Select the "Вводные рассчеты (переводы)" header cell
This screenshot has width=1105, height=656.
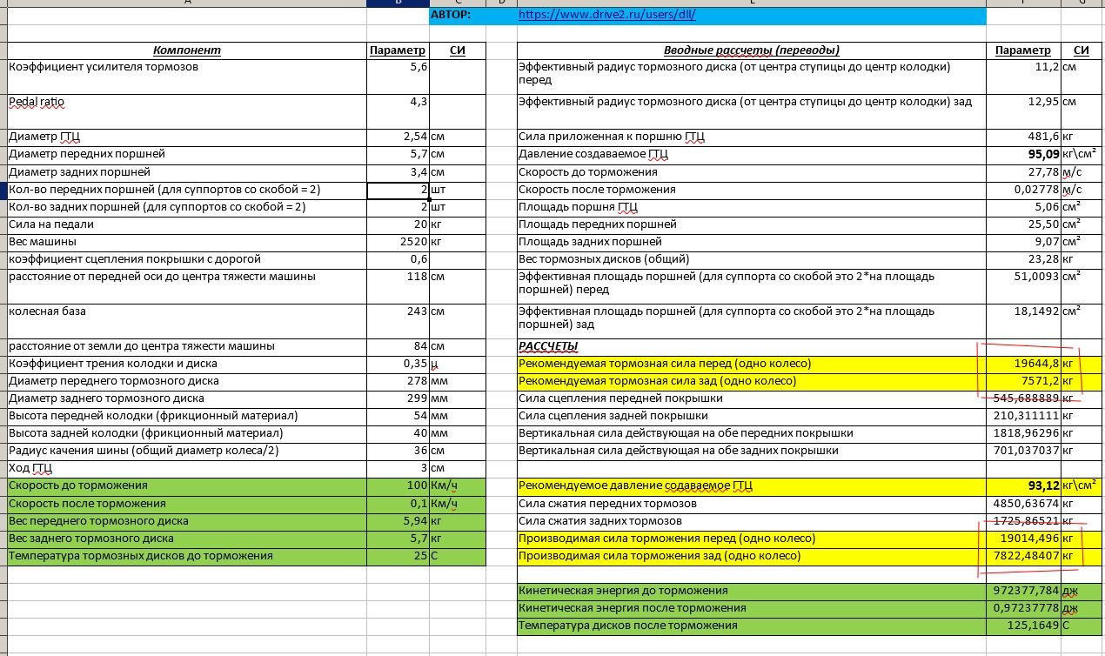click(x=752, y=50)
